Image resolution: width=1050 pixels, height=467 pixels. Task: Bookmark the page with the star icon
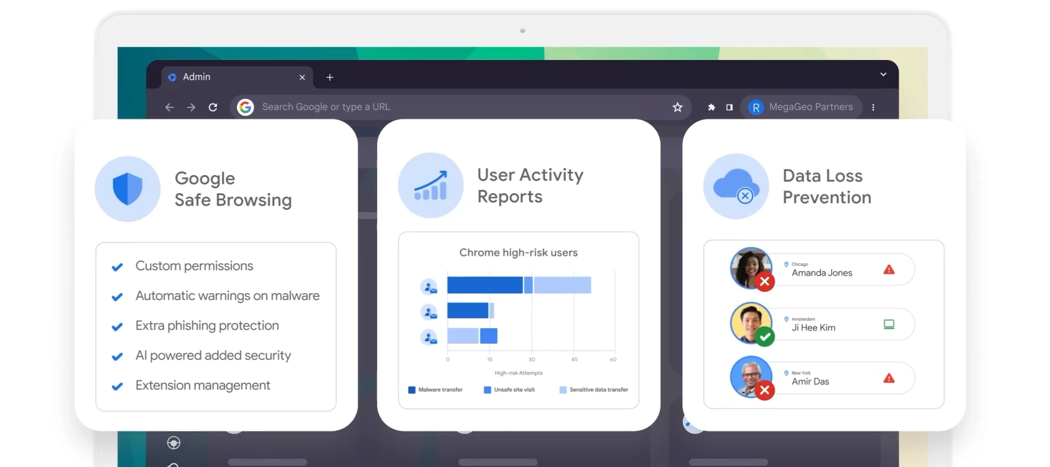pyautogui.click(x=677, y=108)
